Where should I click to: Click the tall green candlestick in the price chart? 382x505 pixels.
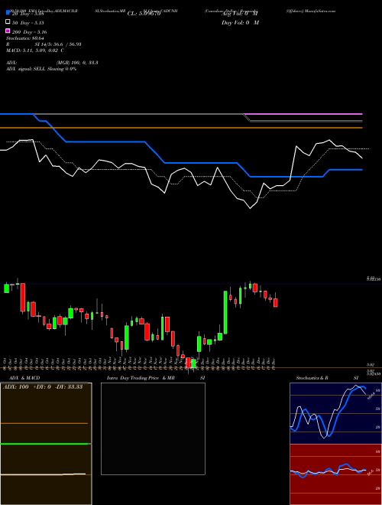pyautogui.click(x=225, y=312)
